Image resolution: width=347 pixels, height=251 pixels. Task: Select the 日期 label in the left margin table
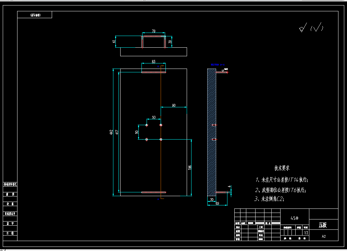click(10, 233)
